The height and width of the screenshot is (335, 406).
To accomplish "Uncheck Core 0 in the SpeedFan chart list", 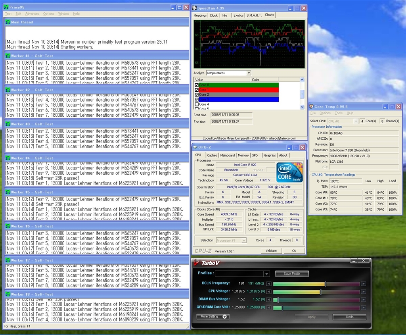I will tap(197, 85).
